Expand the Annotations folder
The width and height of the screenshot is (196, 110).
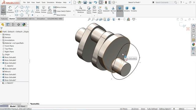coord(1,40)
